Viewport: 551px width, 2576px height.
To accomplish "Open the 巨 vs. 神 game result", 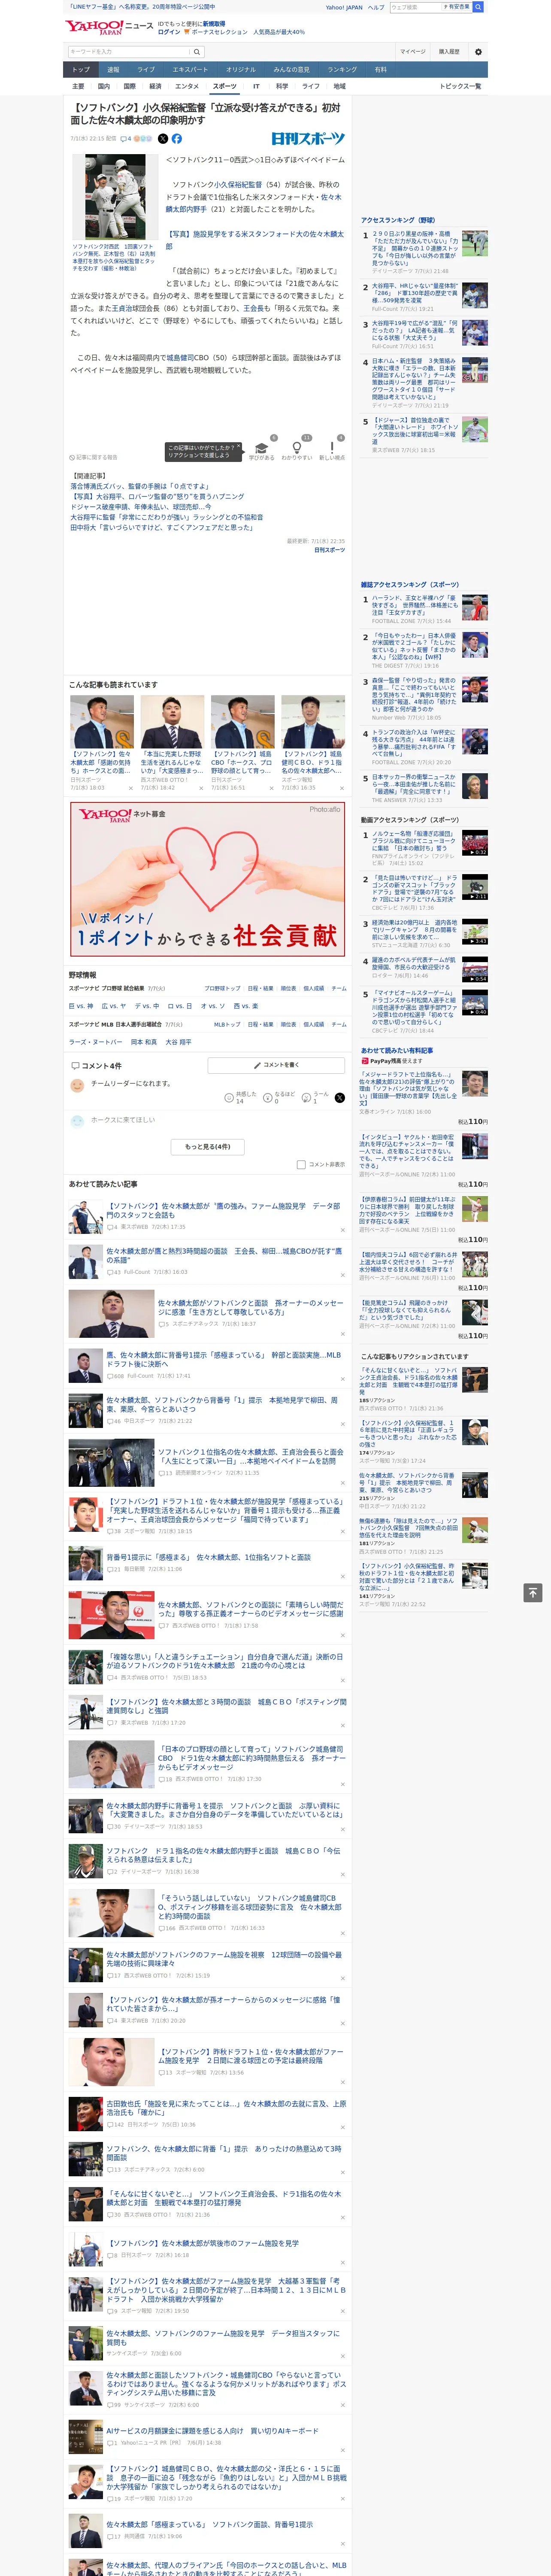I will point(81,1006).
